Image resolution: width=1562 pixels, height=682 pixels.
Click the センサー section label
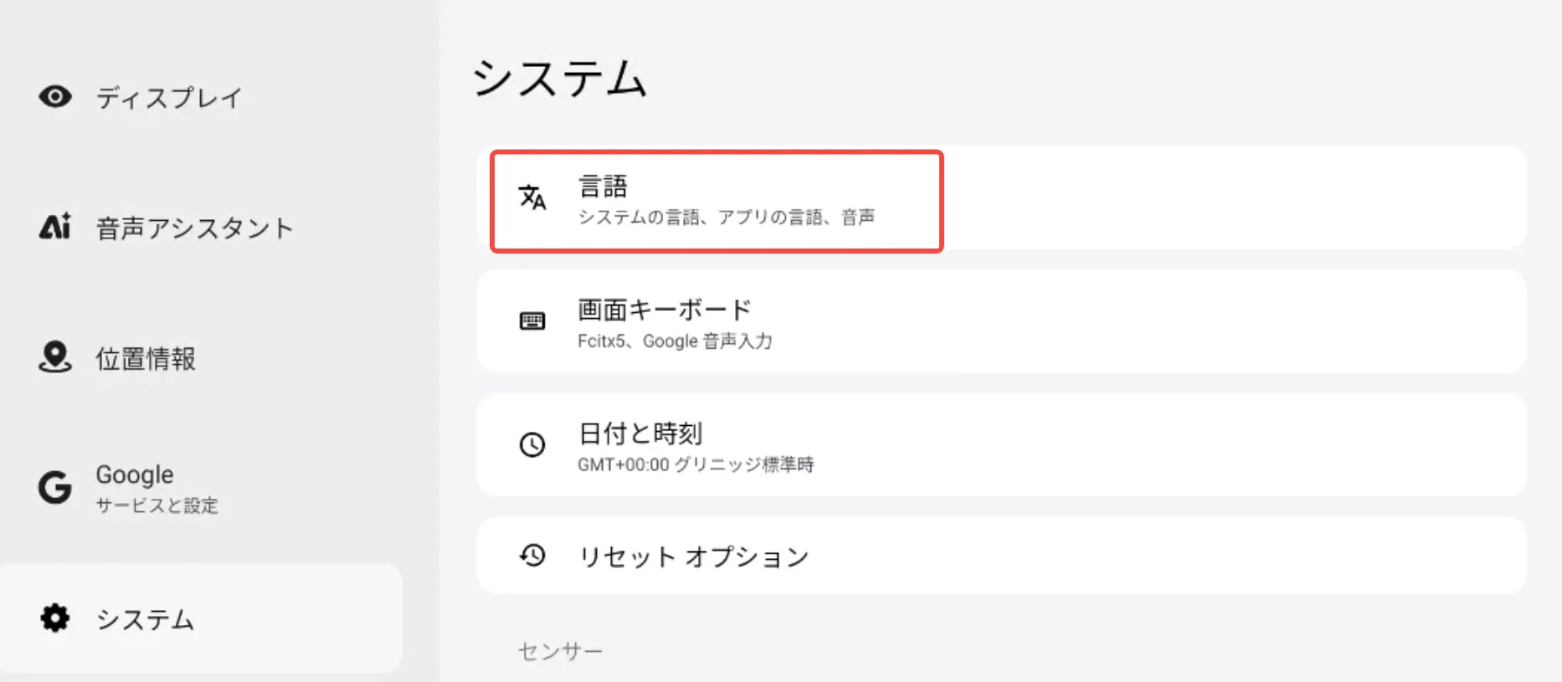[560, 651]
